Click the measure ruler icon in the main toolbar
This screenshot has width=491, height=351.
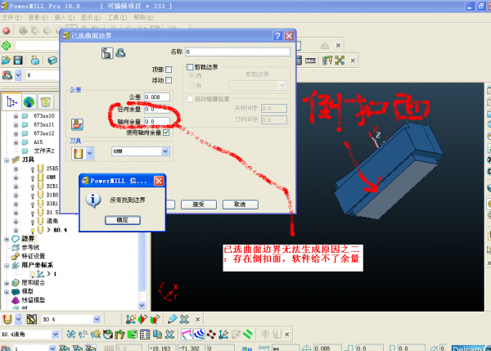[310, 61]
